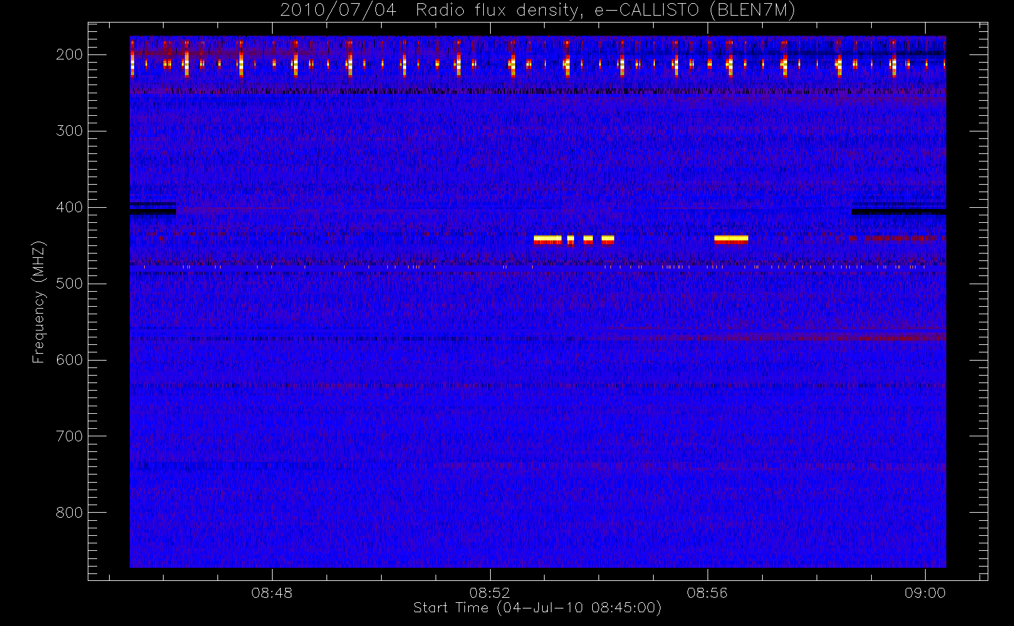Select the 500 tick label on the frequency axis
The image size is (1014, 626).
(x=69, y=284)
